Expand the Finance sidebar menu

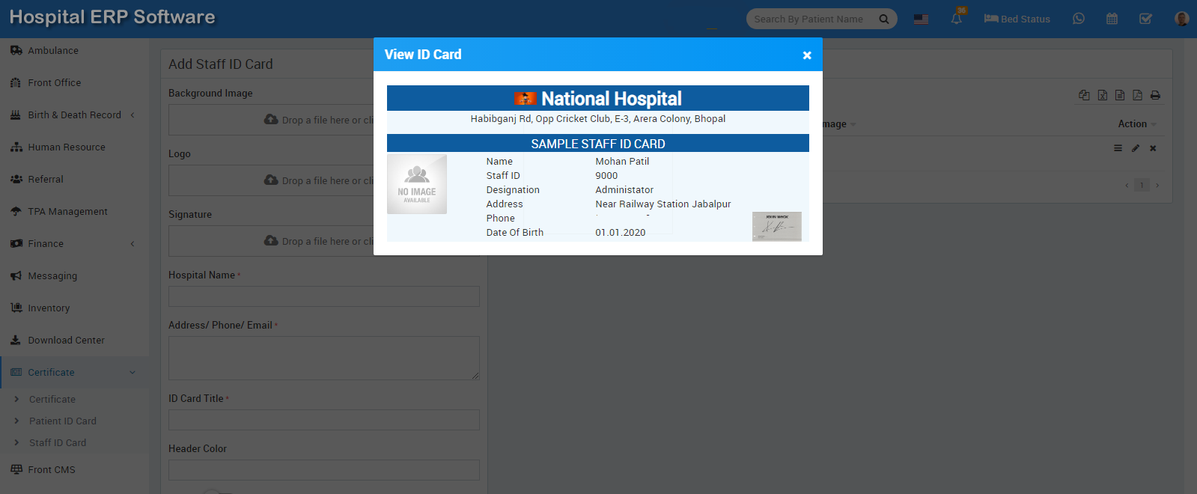coord(74,244)
